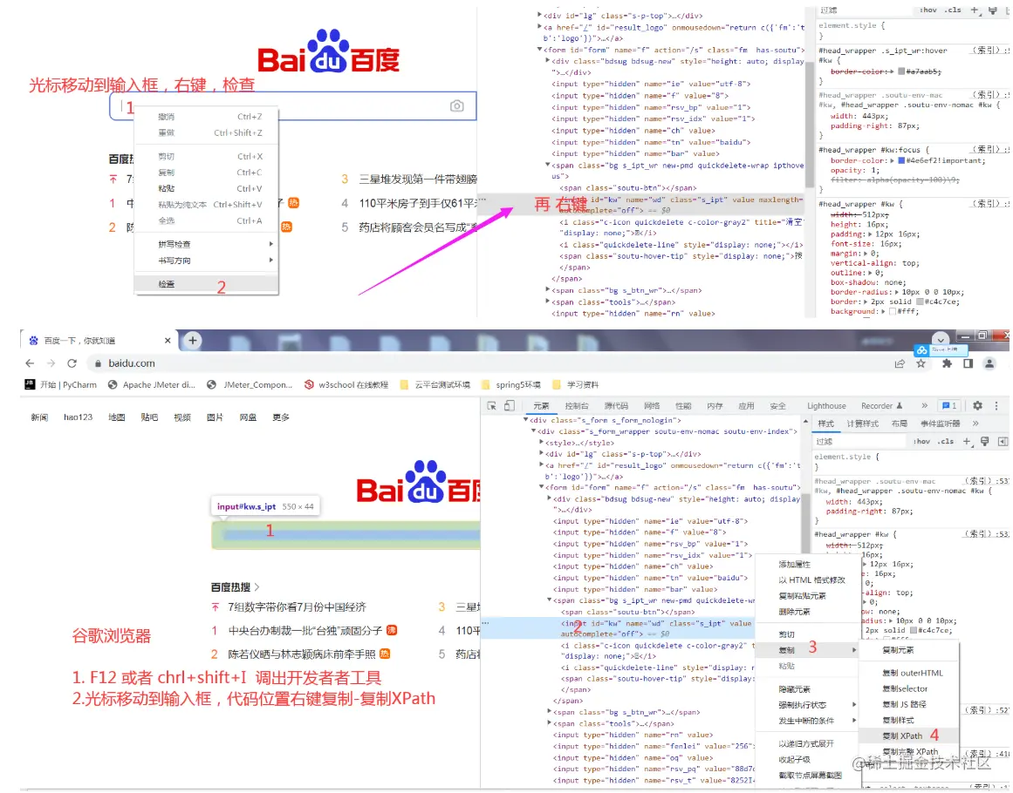Click the 更多 link in Baidu nav
Viewport: 1013px width, 793px height.
280,417
